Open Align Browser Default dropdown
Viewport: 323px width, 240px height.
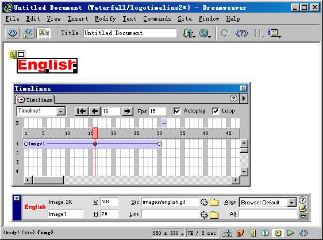[291, 203]
